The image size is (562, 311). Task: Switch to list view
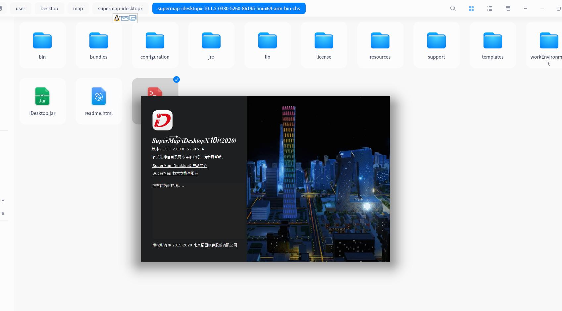point(490,9)
